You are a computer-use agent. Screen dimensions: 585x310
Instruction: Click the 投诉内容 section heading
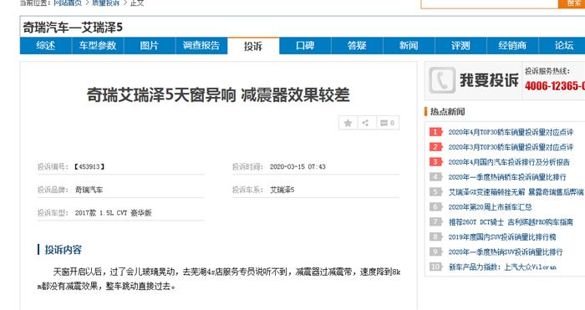63,250
